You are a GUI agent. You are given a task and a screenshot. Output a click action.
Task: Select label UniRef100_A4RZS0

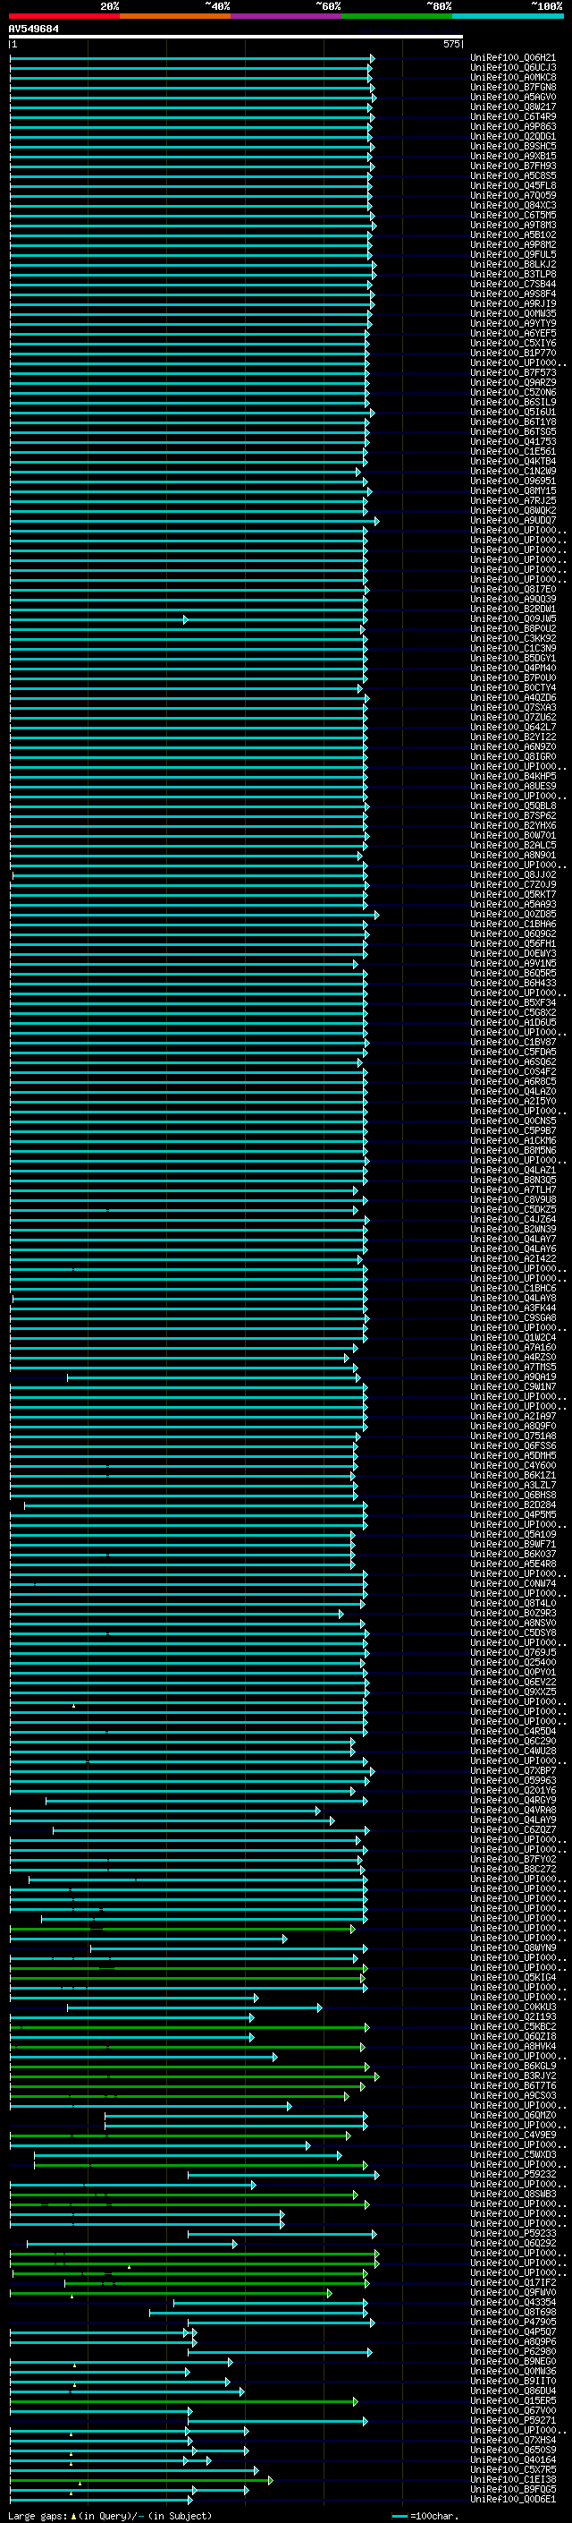(513, 1357)
